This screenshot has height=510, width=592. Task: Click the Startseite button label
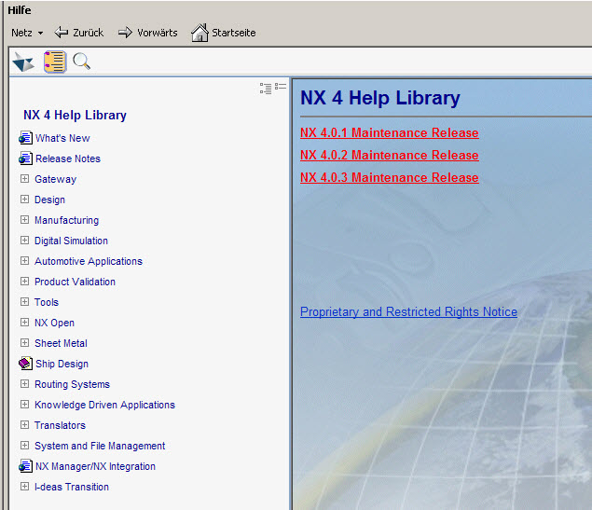point(234,33)
